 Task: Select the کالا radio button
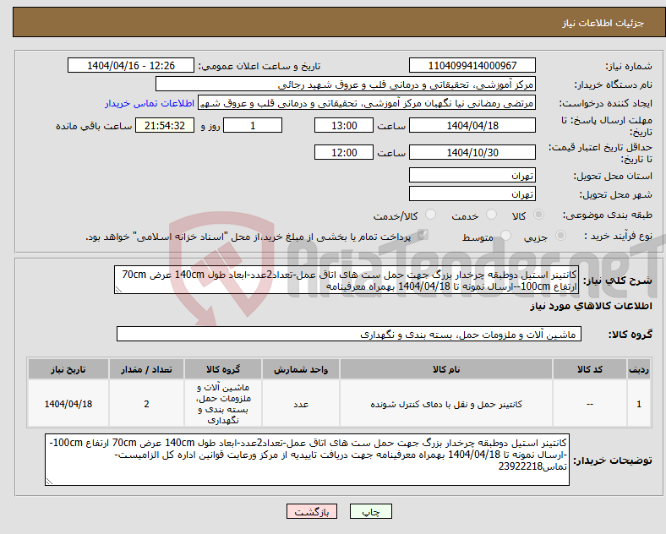pos(538,215)
